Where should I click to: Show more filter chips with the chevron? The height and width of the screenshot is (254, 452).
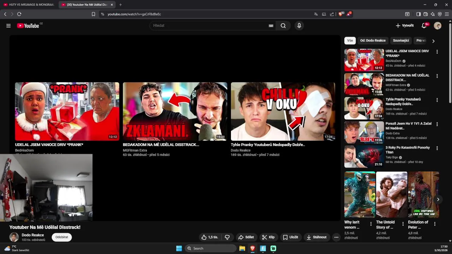coord(433,41)
